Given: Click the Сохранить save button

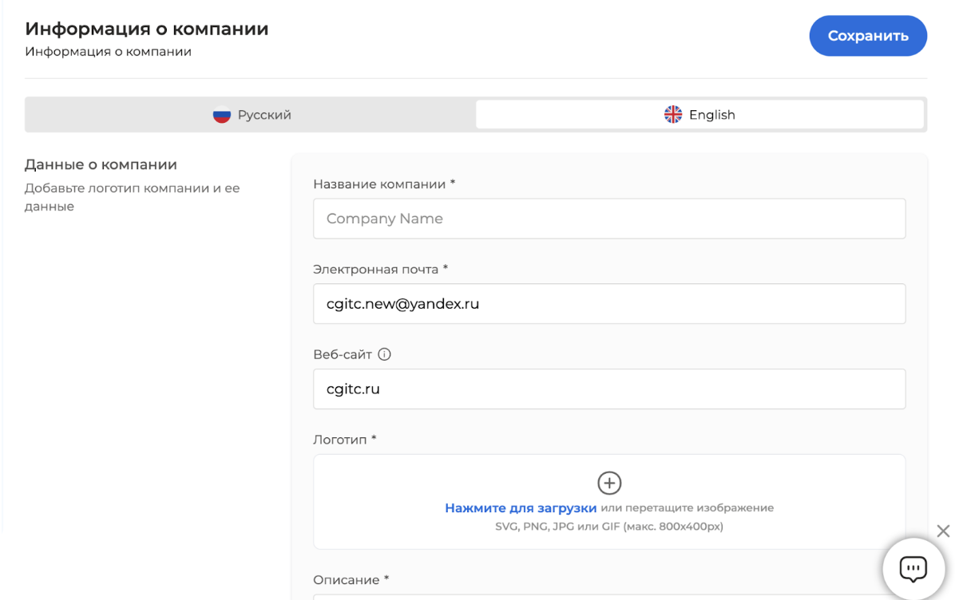Looking at the screenshot, I should coord(868,36).
